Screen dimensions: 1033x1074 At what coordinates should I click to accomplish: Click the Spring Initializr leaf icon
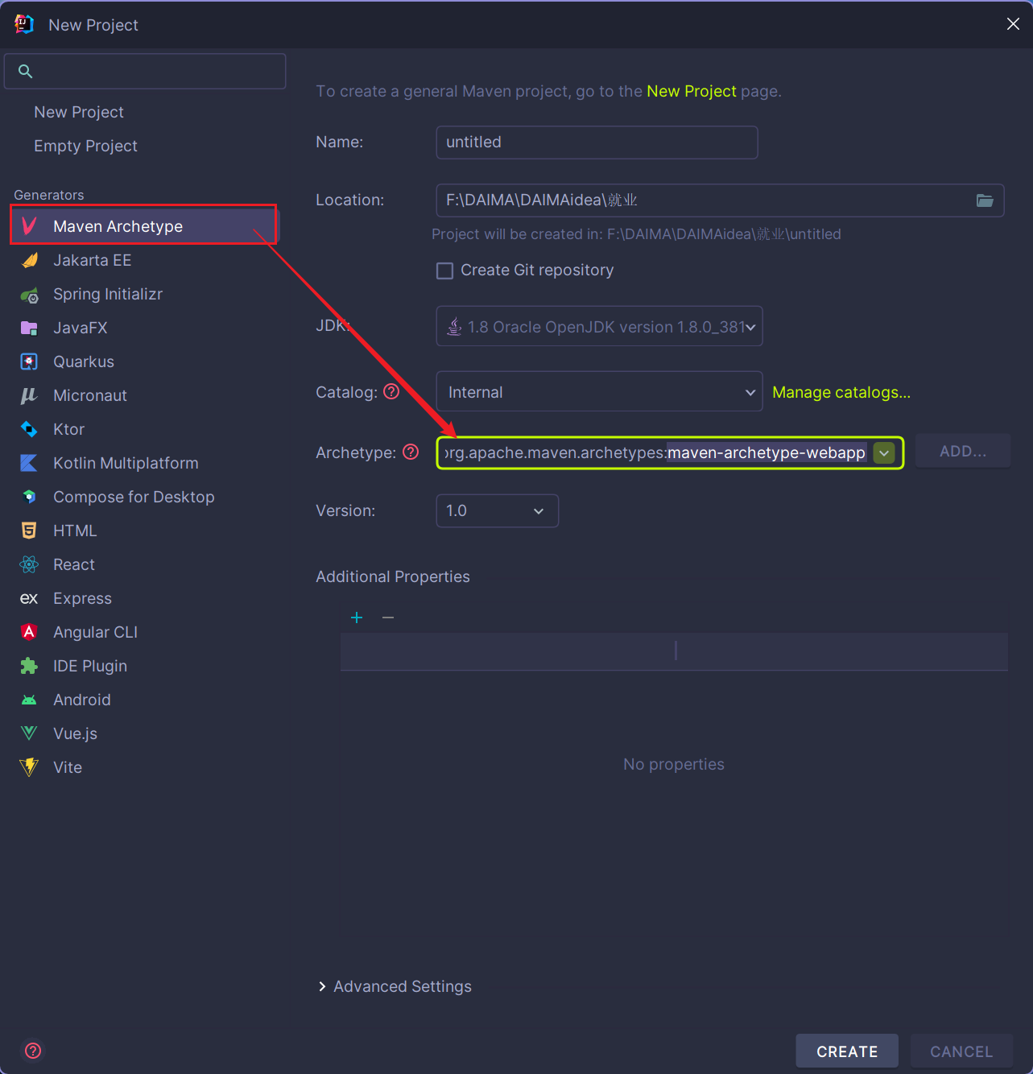tap(30, 295)
